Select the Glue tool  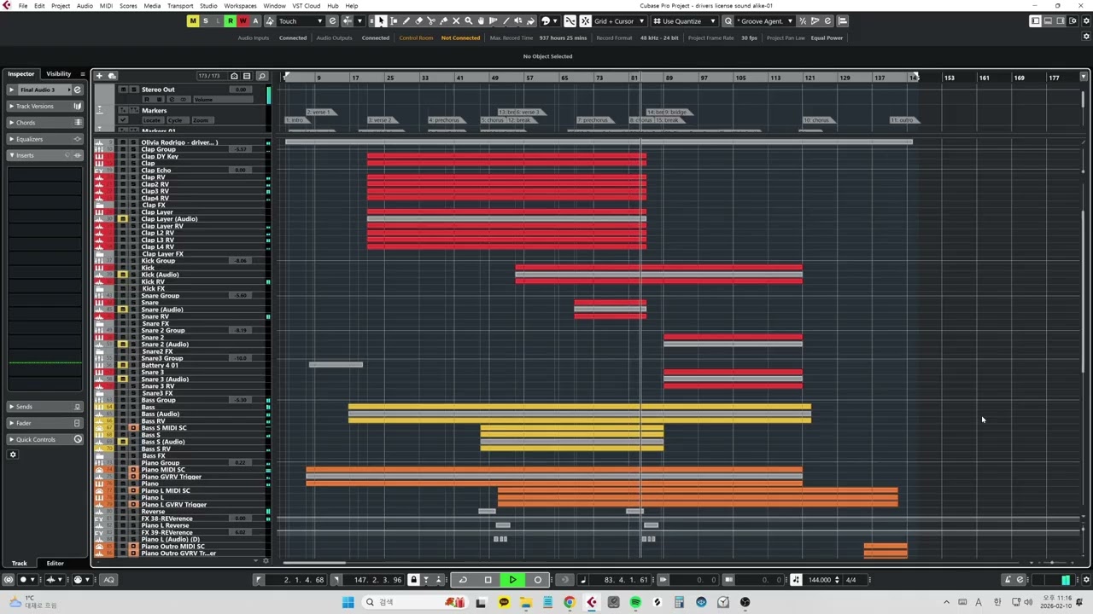click(x=443, y=21)
